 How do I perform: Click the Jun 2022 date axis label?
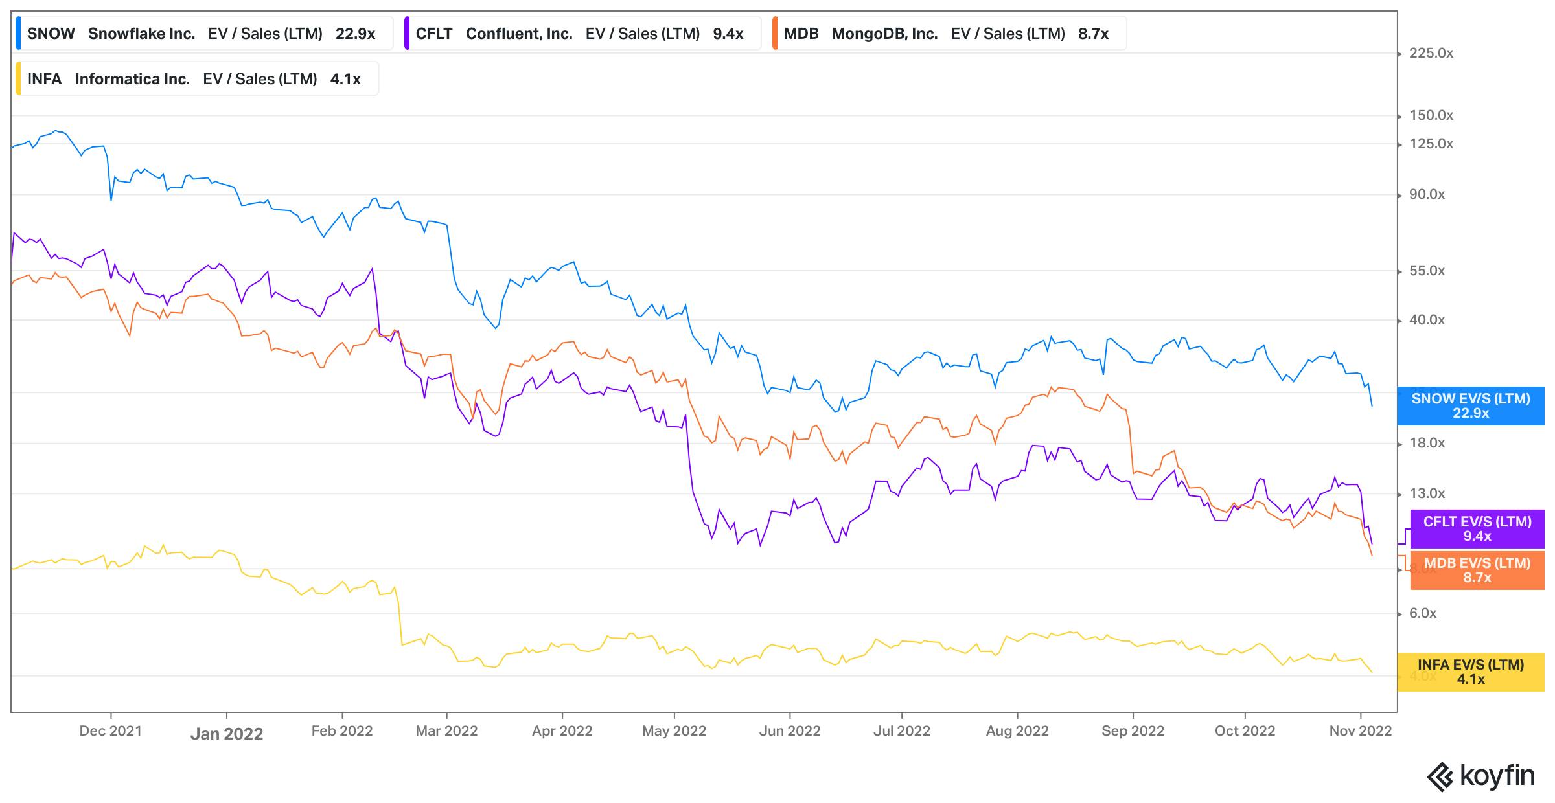point(790,731)
